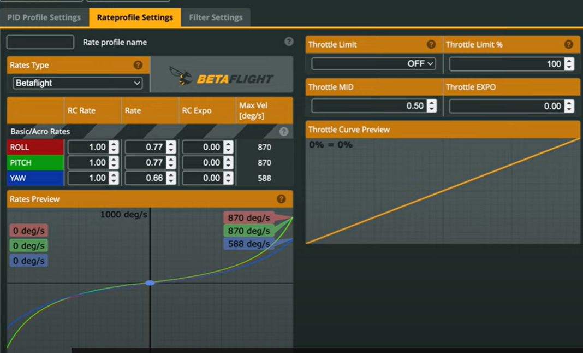The image size is (583, 353).
Task: Show help for Throttle Limit
Action: (431, 44)
